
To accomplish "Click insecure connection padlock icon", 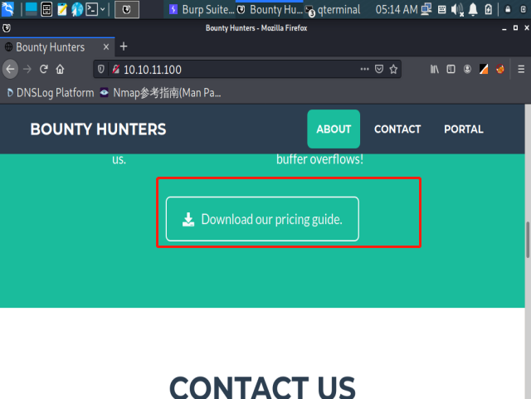I will pyautogui.click(x=116, y=70).
